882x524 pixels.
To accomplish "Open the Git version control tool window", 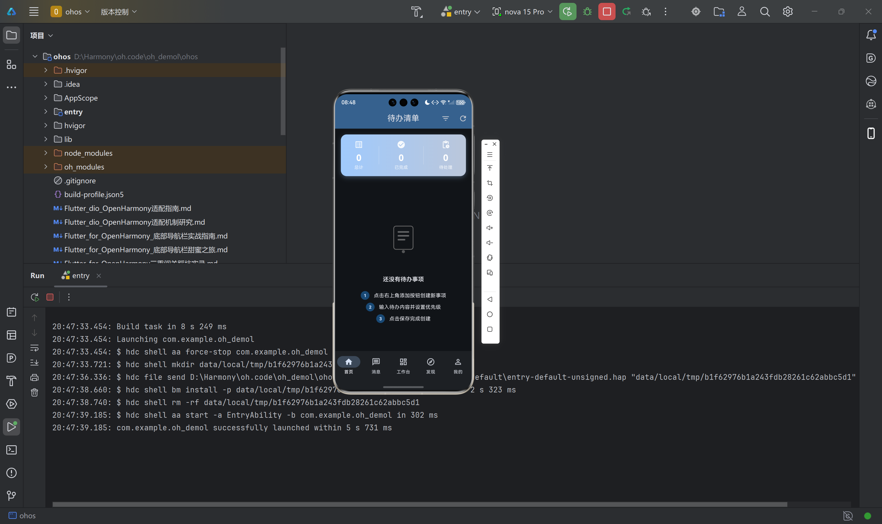I will pos(11,495).
